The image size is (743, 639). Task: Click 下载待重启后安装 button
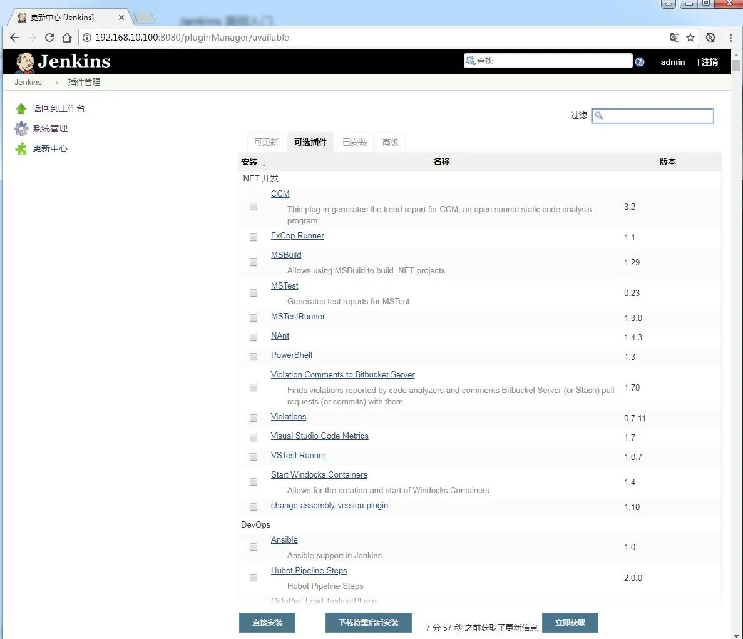(369, 623)
